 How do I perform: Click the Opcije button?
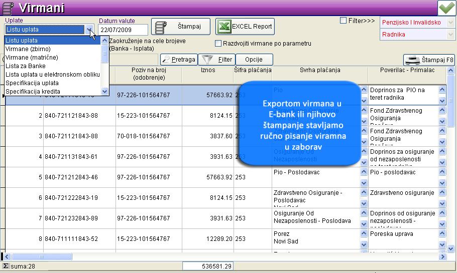tap(254, 60)
